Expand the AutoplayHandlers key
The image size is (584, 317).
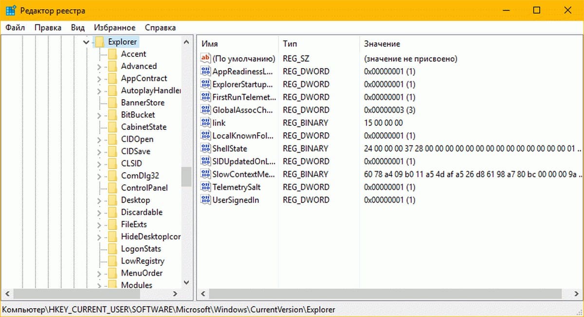point(99,91)
